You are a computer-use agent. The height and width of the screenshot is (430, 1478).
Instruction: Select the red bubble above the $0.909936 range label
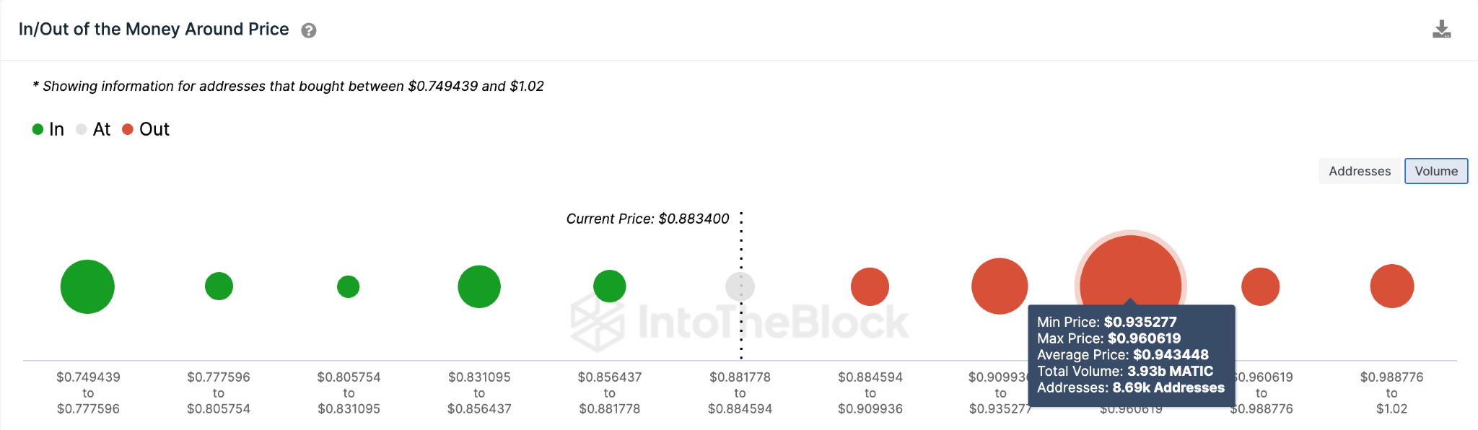[x=1000, y=286]
